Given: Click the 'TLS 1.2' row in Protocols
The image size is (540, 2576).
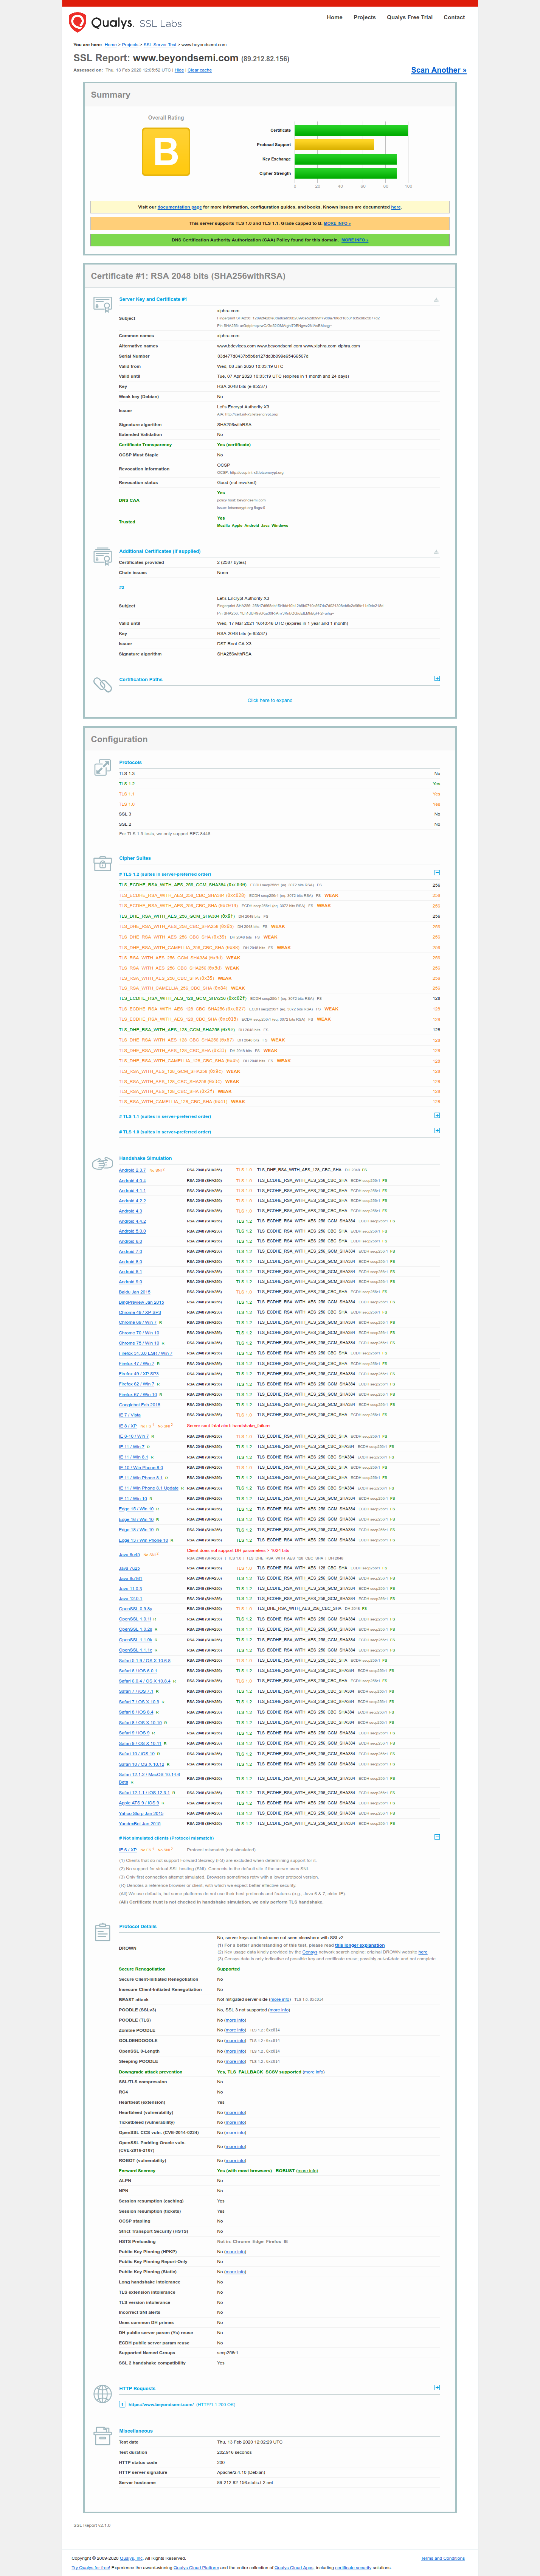Looking at the screenshot, I should [279, 784].
